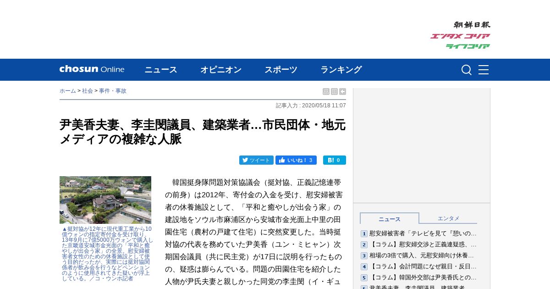This screenshot has height=289, width=550.
Task: Select the ニュース ranking tab
Action: click(390, 219)
